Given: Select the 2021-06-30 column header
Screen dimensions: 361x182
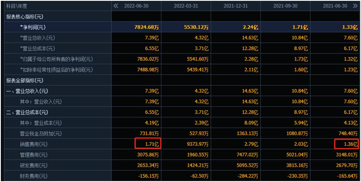Looking at the screenshot, I should [x=335, y=6].
